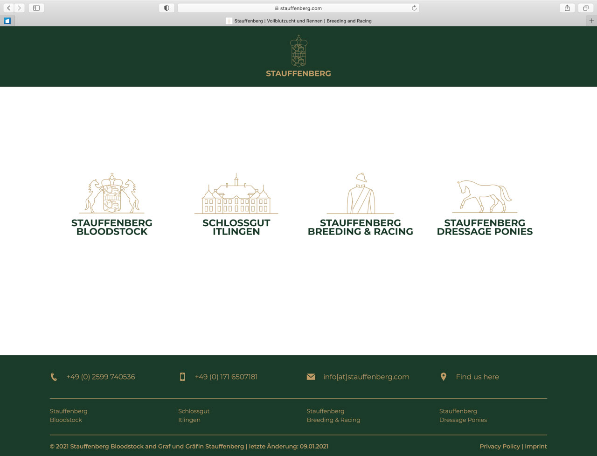The image size is (597, 456).
Task: Open the Privacy Policy link
Action: click(x=500, y=446)
